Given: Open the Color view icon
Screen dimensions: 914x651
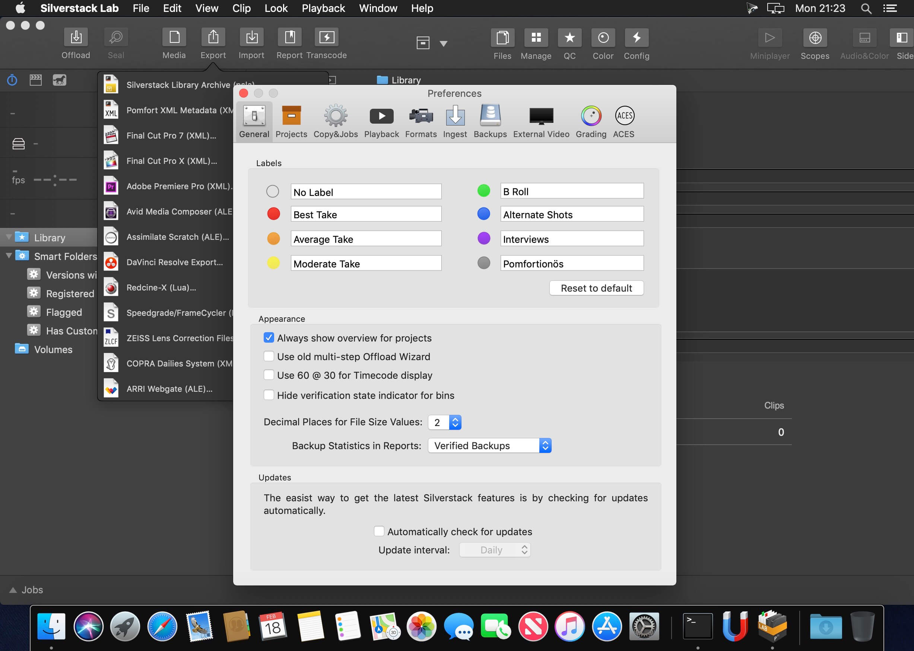Looking at the screenshot, I should point(603,38).
